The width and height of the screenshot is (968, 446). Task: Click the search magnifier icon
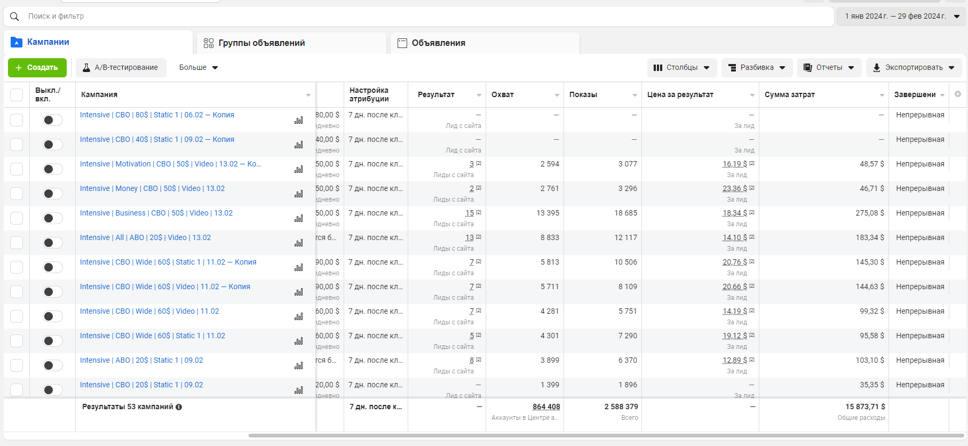(14, 17)
